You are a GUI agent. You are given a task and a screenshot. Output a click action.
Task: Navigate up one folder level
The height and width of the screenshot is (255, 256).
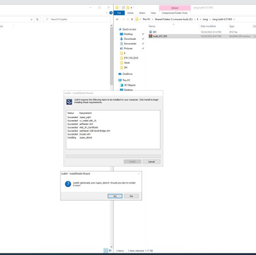click(x=132, y=19)
